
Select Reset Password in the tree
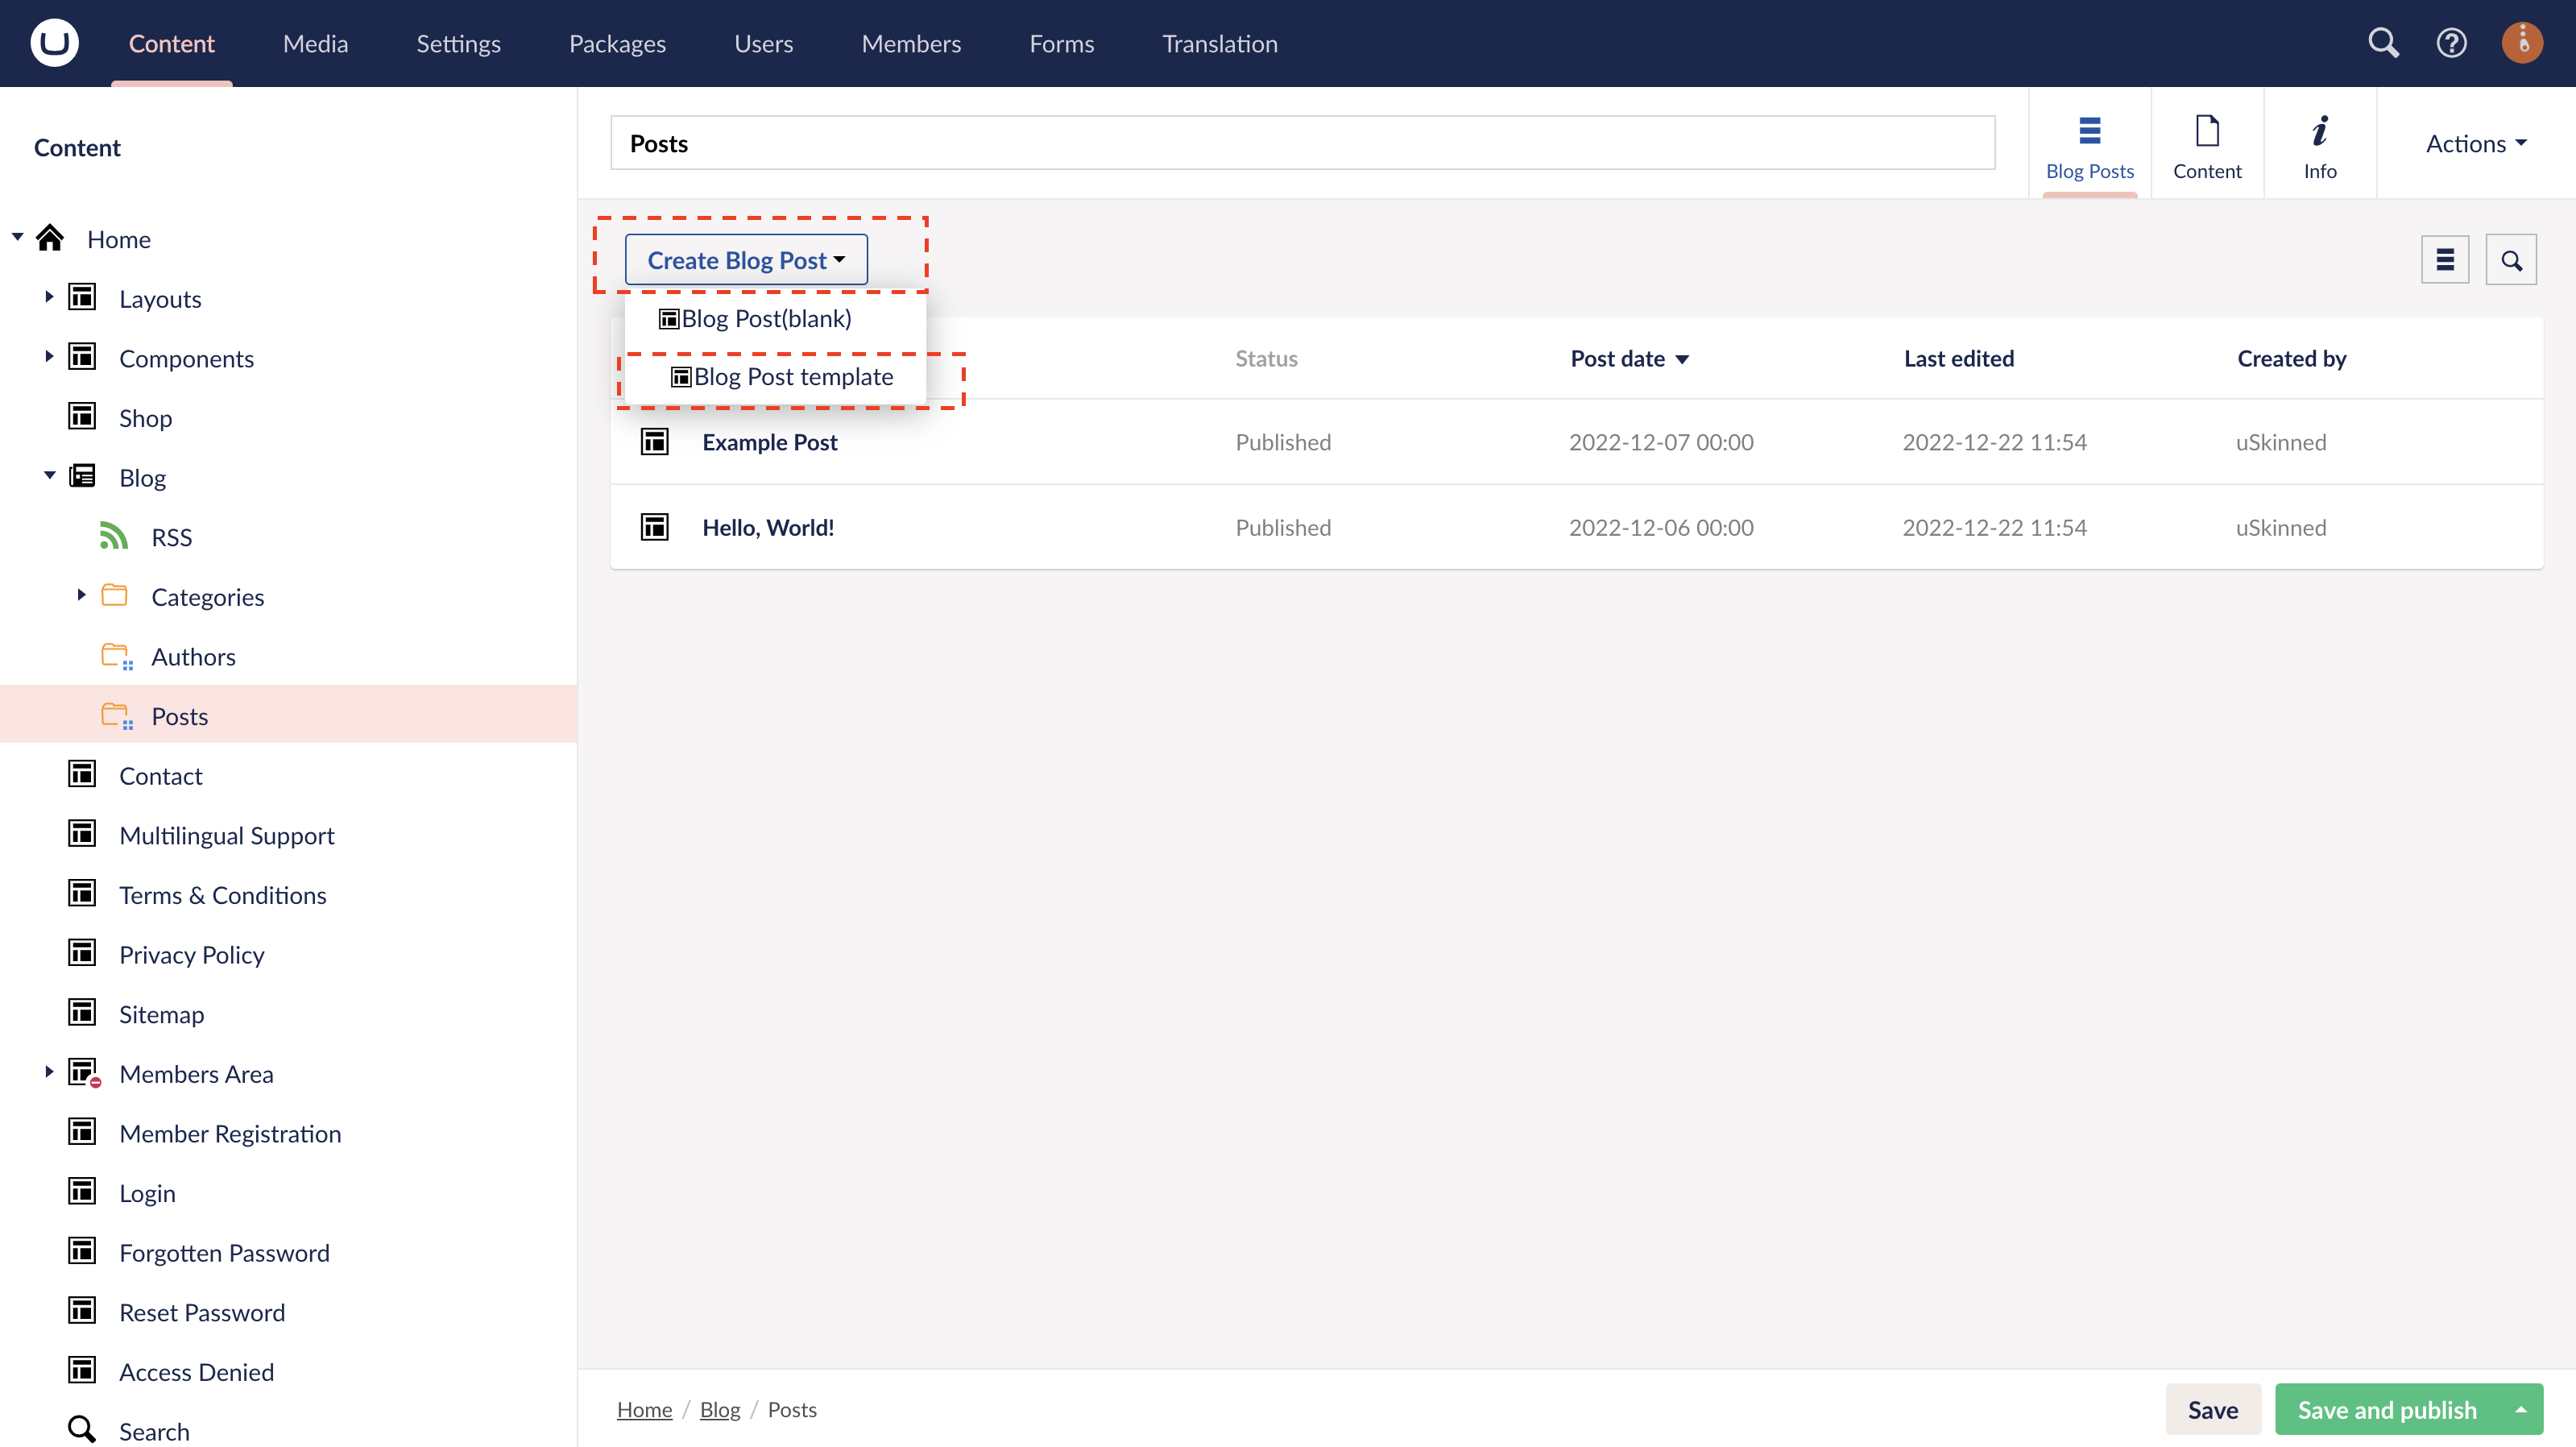click(x=202, y=1312)
